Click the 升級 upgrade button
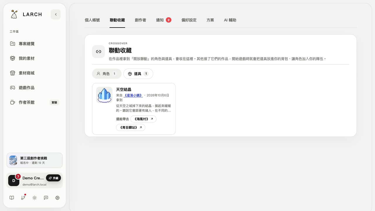Viewport: 375px width, 211px height. click(x=53, y=178)
